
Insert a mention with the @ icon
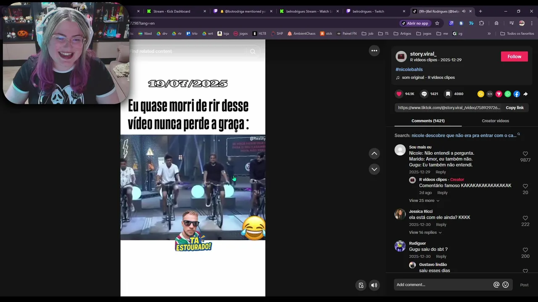tap(496, 285)
